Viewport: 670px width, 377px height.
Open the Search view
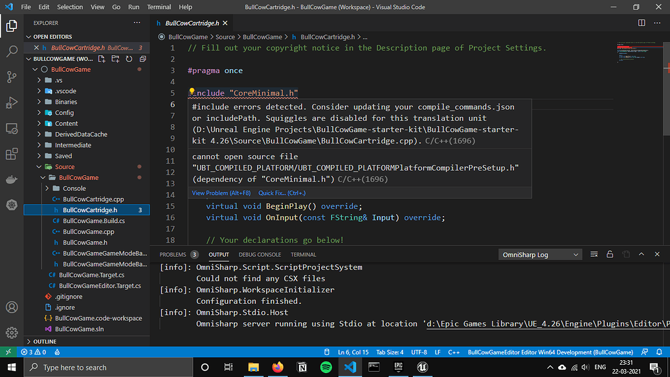pos(11,51)
